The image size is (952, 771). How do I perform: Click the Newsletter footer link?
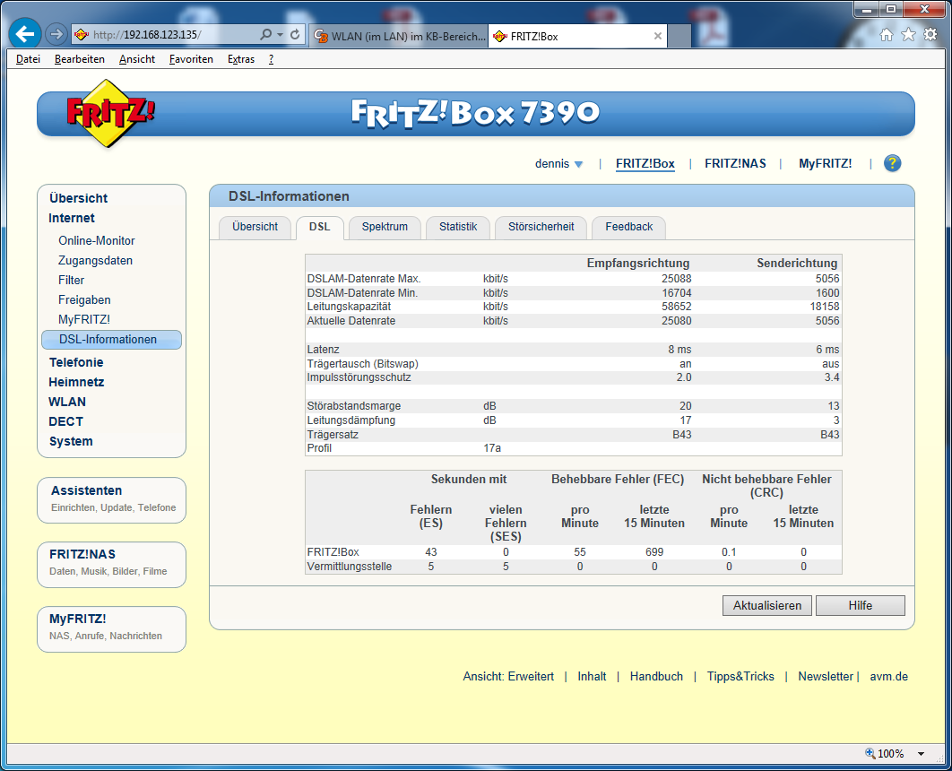pos(825,676)
